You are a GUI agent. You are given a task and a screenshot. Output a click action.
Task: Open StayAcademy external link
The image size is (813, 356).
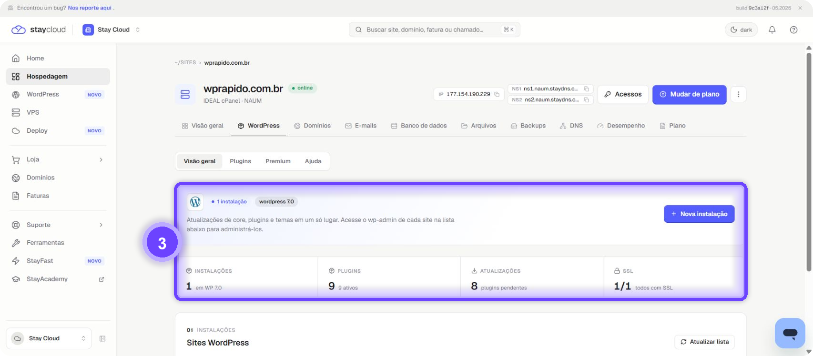tap(58, 279)
